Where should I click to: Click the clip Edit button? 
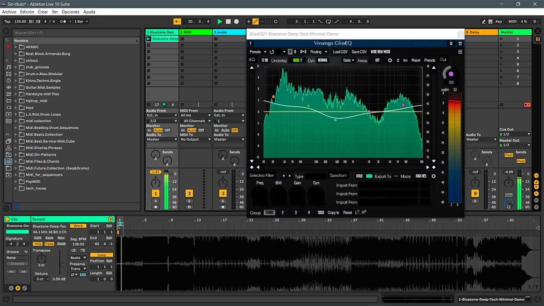click(x=38, y=238)
